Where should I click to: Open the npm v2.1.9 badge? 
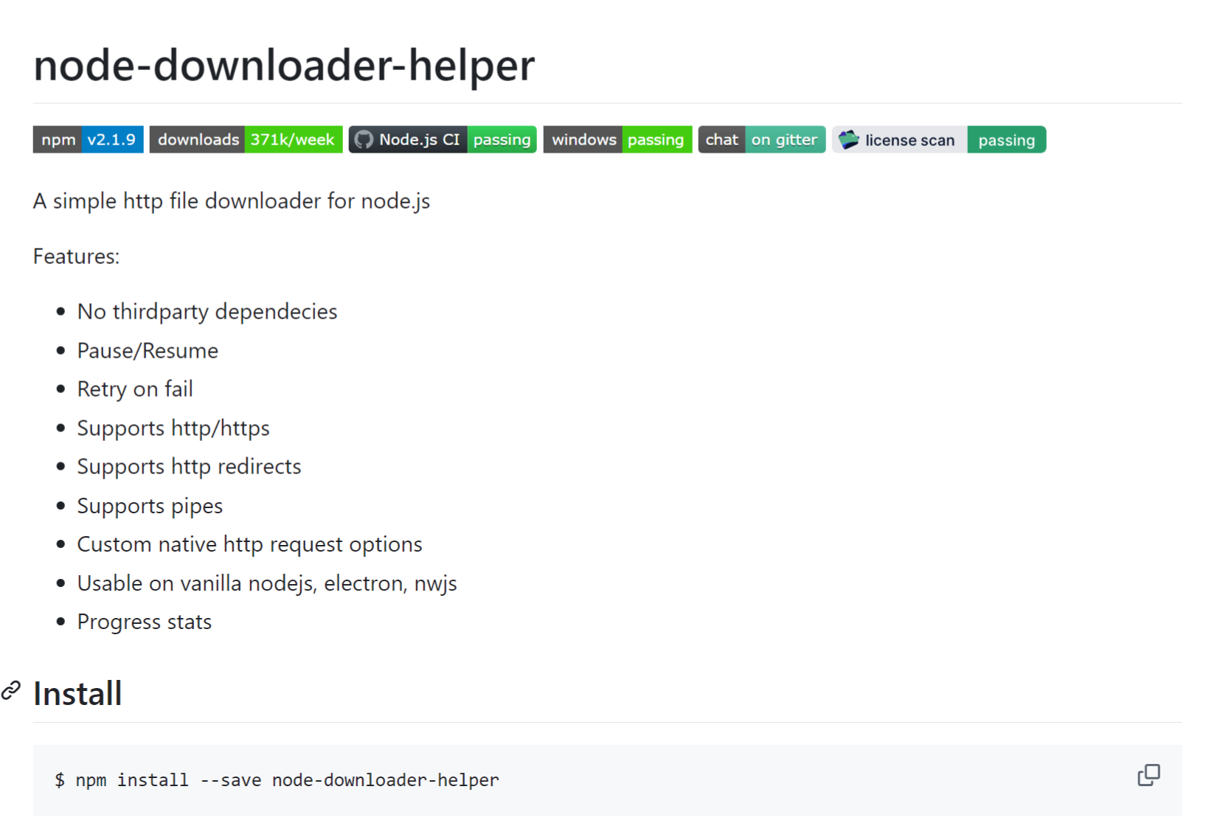(88, 139)
